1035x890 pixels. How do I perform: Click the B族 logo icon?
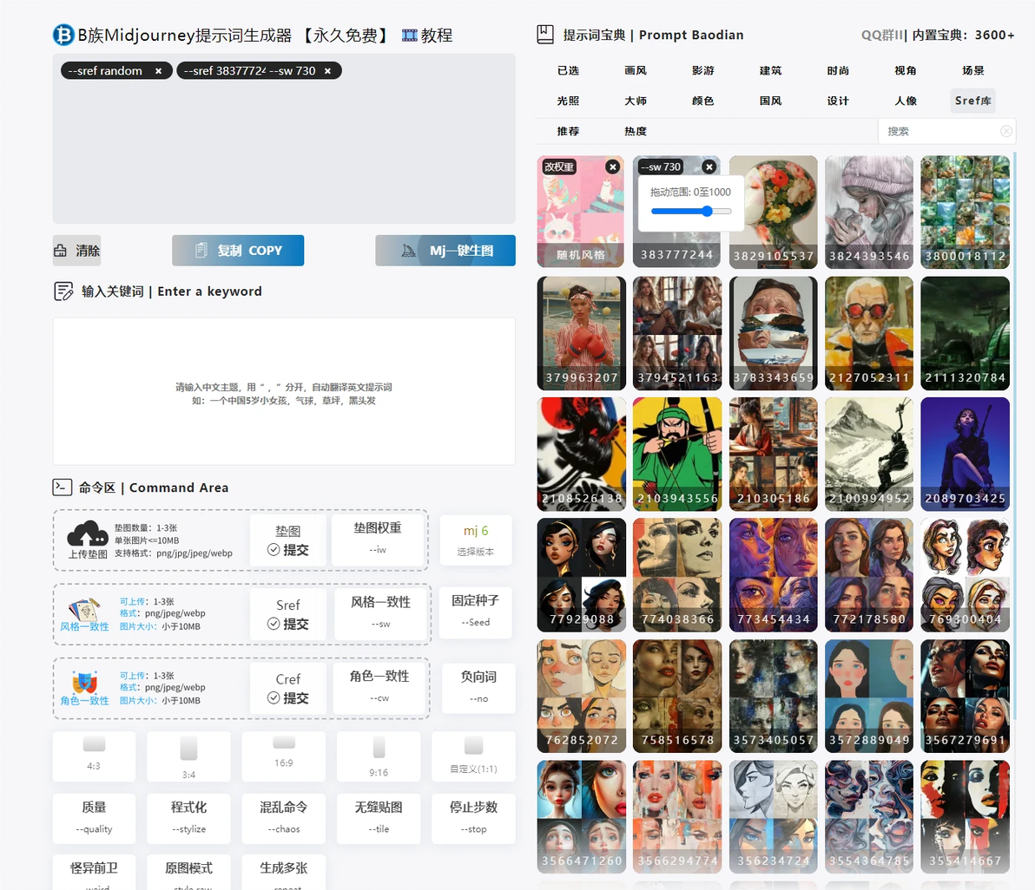(63, 35)
